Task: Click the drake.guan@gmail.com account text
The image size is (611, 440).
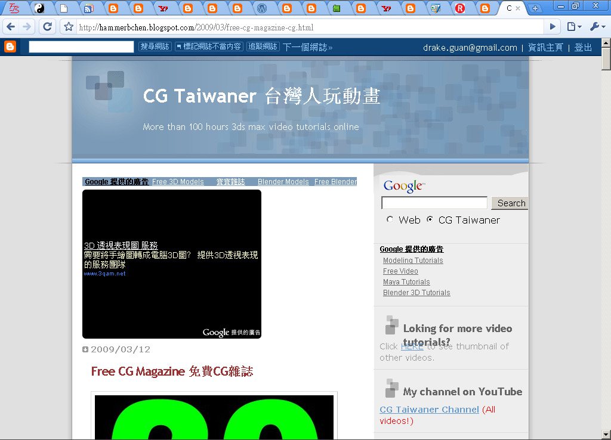Action: coord(470,48)
